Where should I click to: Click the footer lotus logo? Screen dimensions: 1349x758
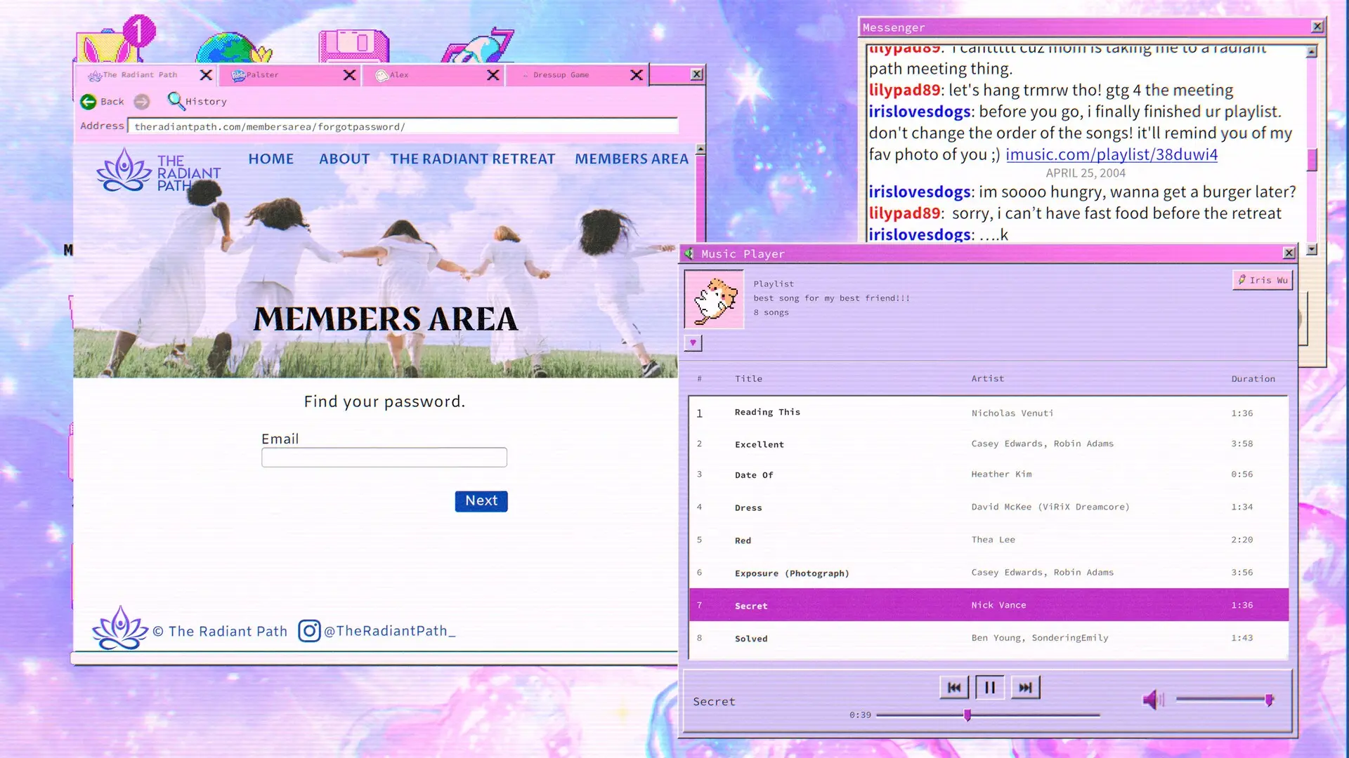(x=120, y=628)
